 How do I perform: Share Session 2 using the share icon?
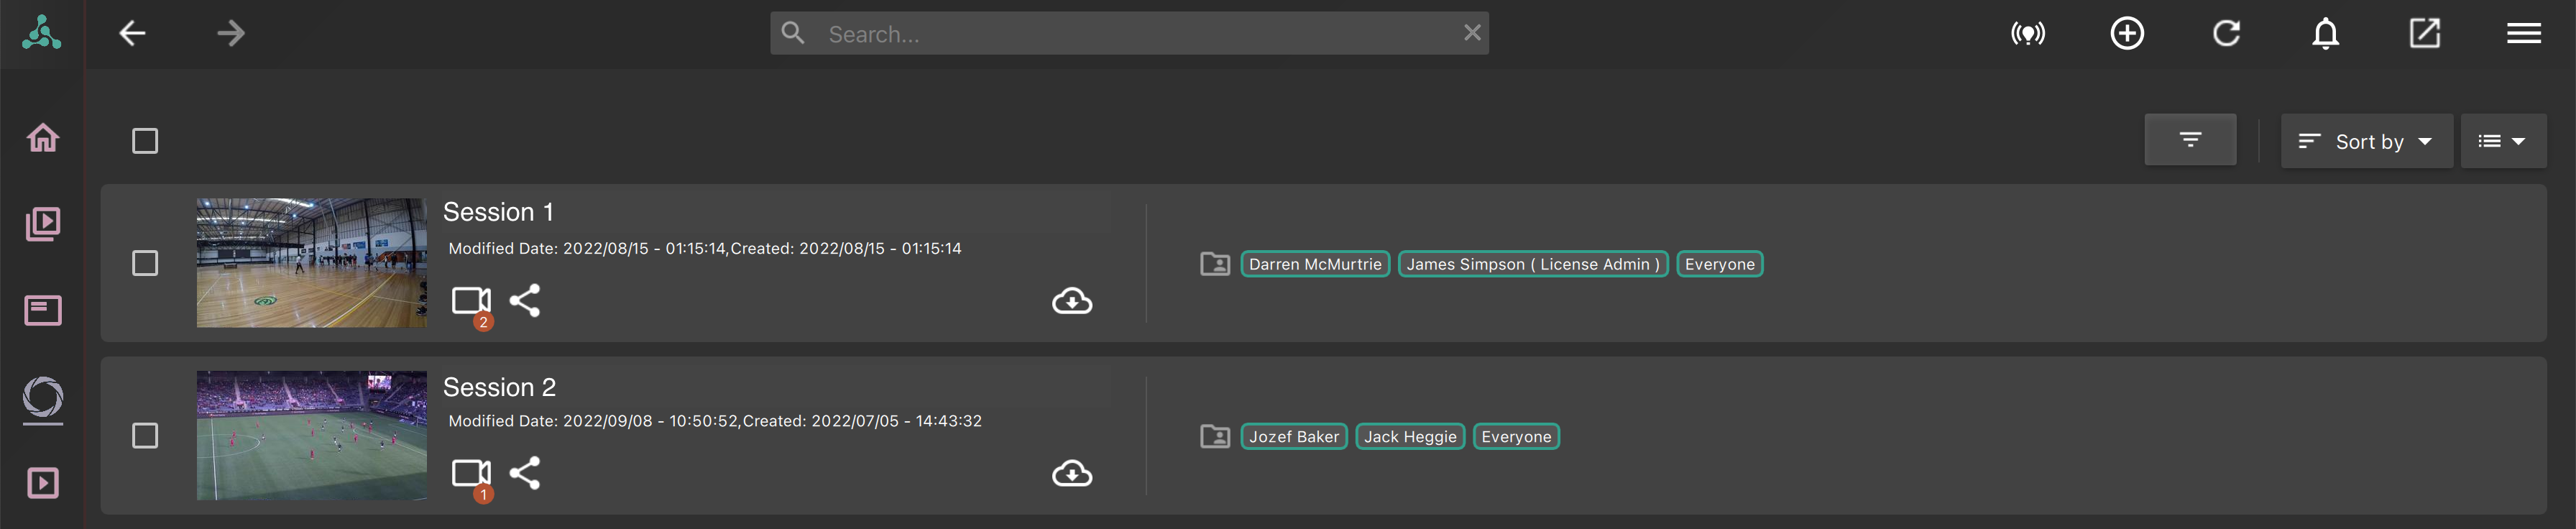(525, 473)
